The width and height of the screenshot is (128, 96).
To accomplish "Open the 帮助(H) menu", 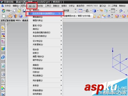I will (122, 6).
